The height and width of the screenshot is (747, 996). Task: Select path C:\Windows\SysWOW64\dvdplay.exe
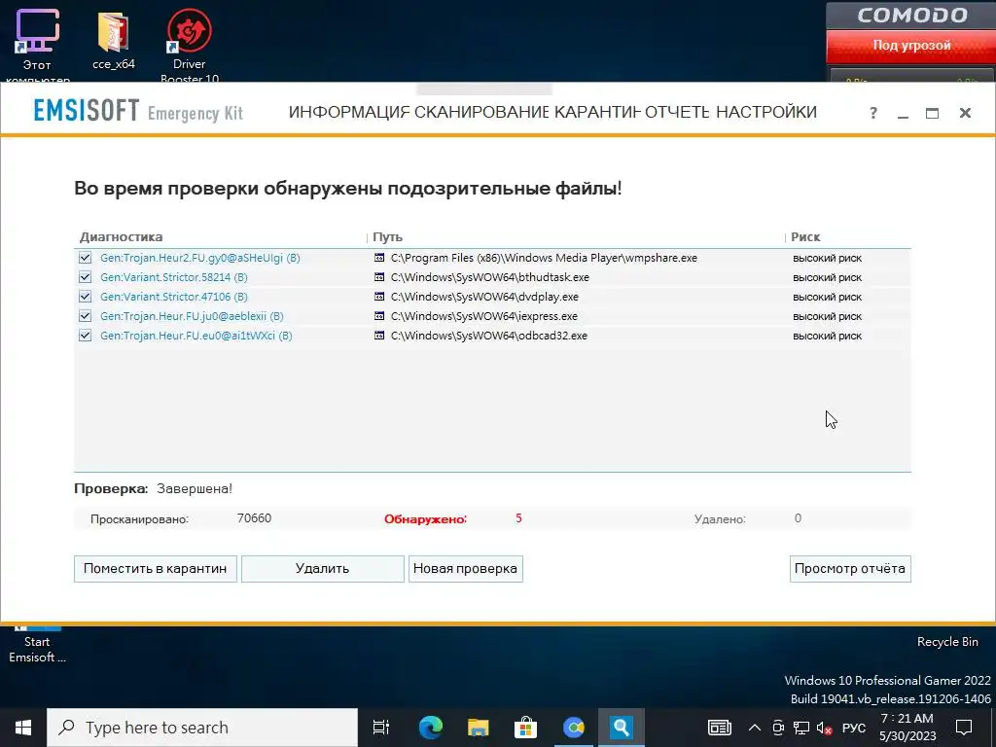click(484, 297)
